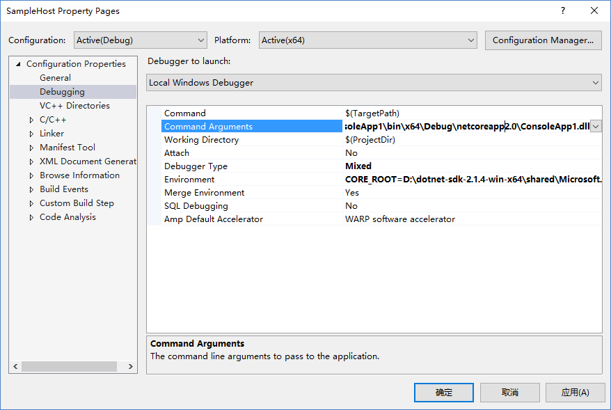This screenshot has height=410, width=611.
Task: Click the 应用(A) button
Action: tap(576, 392)
